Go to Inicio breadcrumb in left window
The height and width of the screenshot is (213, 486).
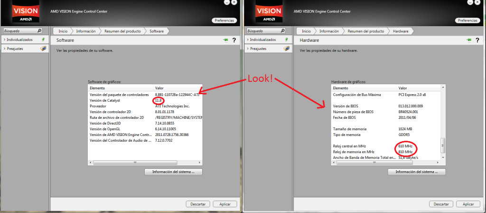pos(63,31)
